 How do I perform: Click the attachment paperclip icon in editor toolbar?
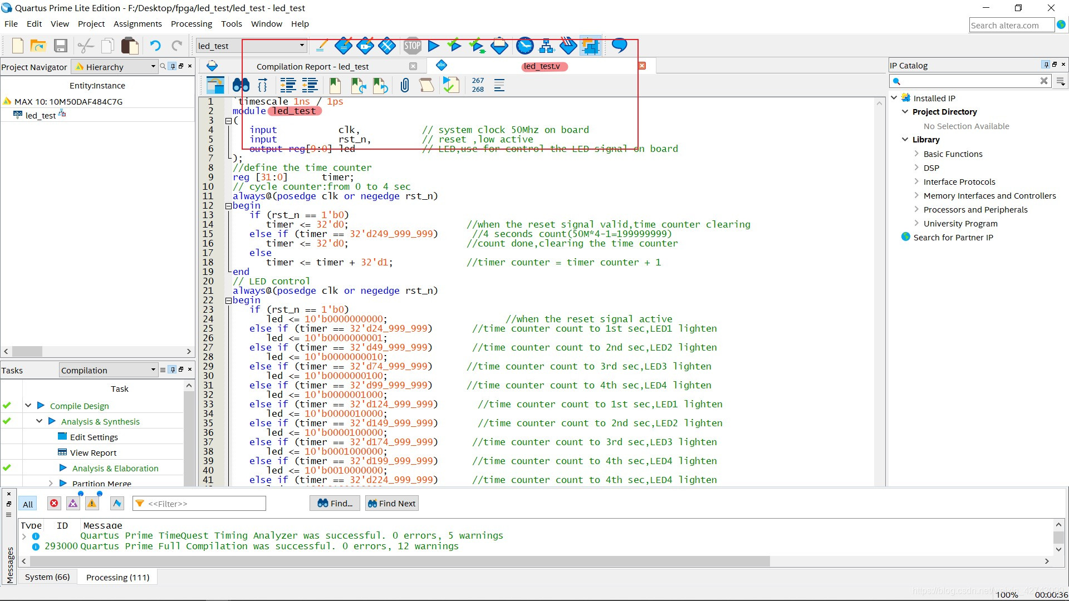click(405, 85)
